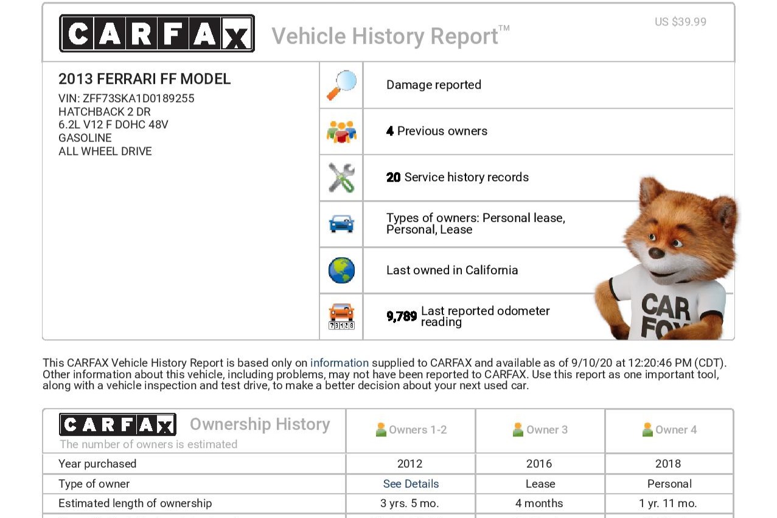Click 'Estimated length of ownership' row label
777x518 pixels.
pos(135,503)
